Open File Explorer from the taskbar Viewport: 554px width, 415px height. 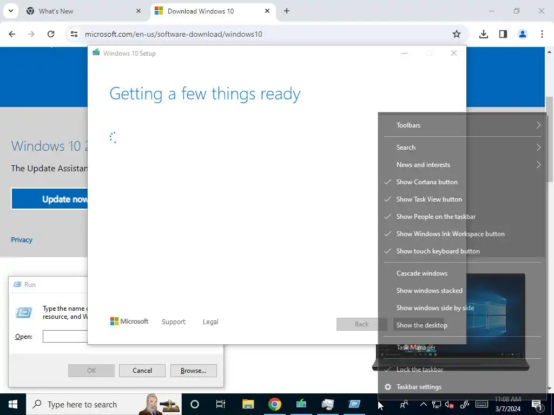tap(248, 404)
